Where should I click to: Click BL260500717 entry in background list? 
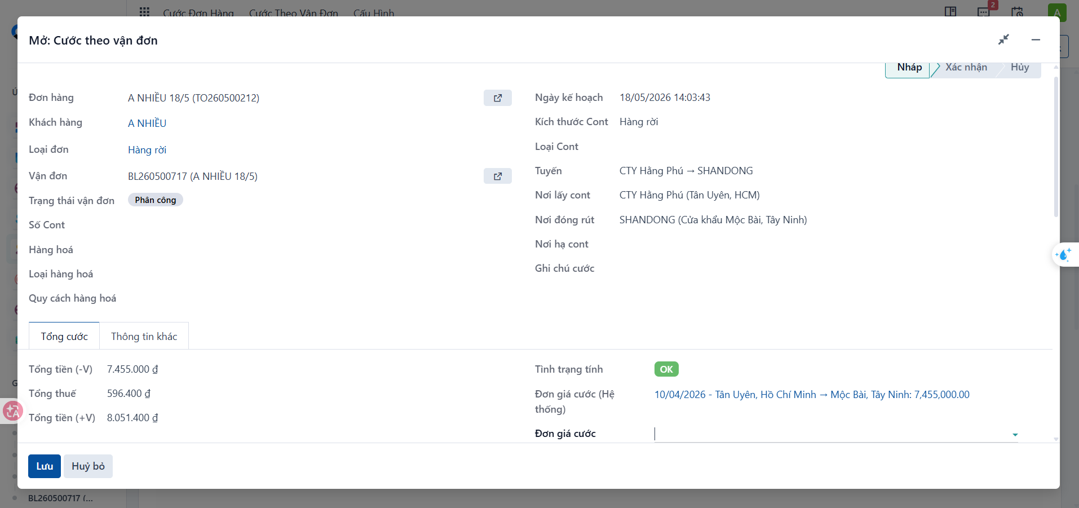pos(60,498)
